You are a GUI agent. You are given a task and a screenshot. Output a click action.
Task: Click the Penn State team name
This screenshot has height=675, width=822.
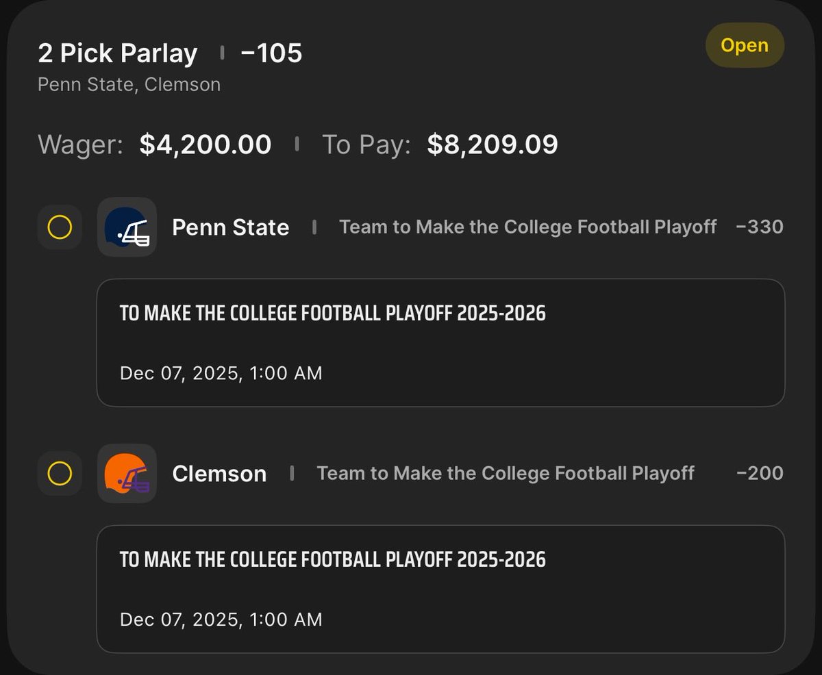[230, 227]
